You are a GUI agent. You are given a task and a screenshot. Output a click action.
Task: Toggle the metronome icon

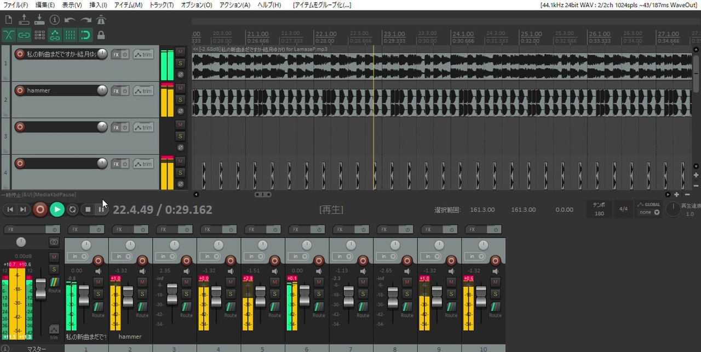pos(101,20)
